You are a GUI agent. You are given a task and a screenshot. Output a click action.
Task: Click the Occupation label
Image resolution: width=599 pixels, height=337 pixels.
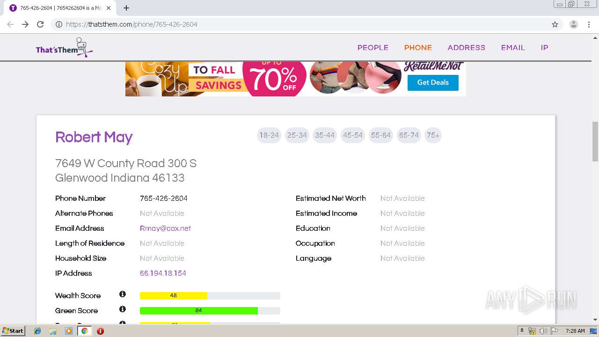tap(315, 243)
